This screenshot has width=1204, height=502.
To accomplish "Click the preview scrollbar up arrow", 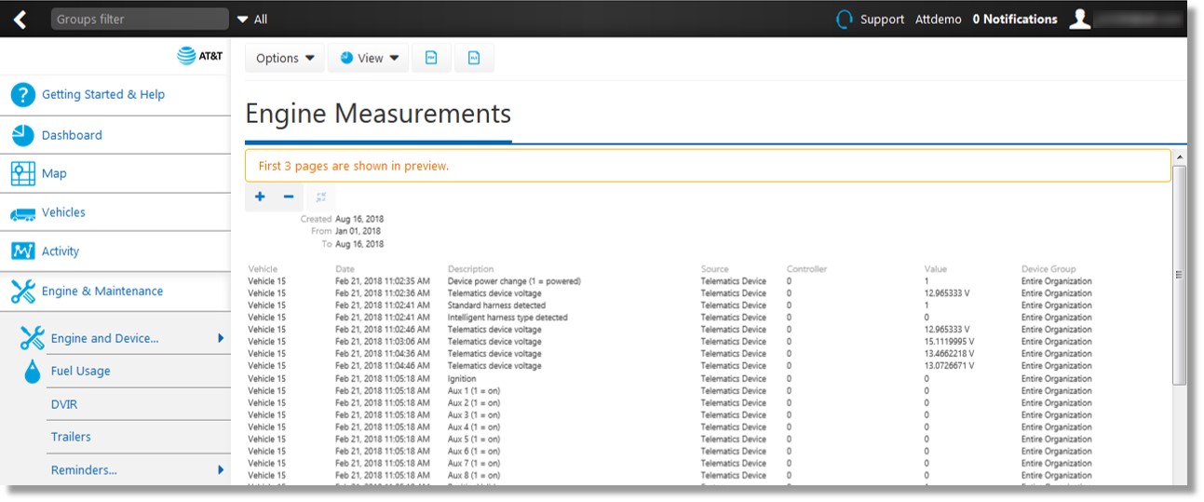I will [1180, 157].
